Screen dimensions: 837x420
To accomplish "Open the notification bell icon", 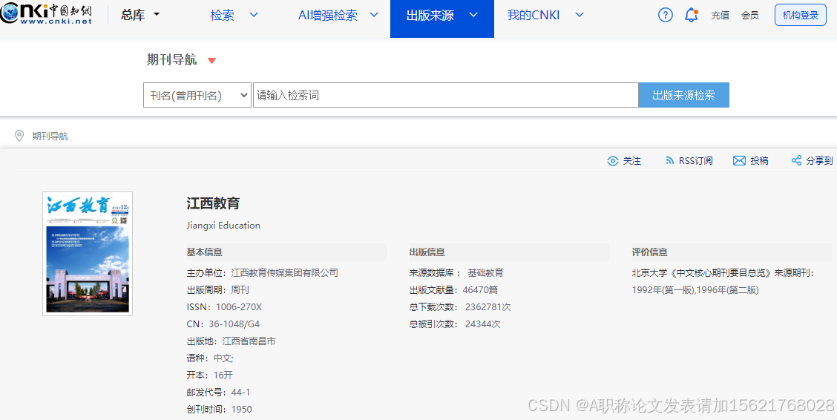I will pyautogui.click(x=692, y=15).
